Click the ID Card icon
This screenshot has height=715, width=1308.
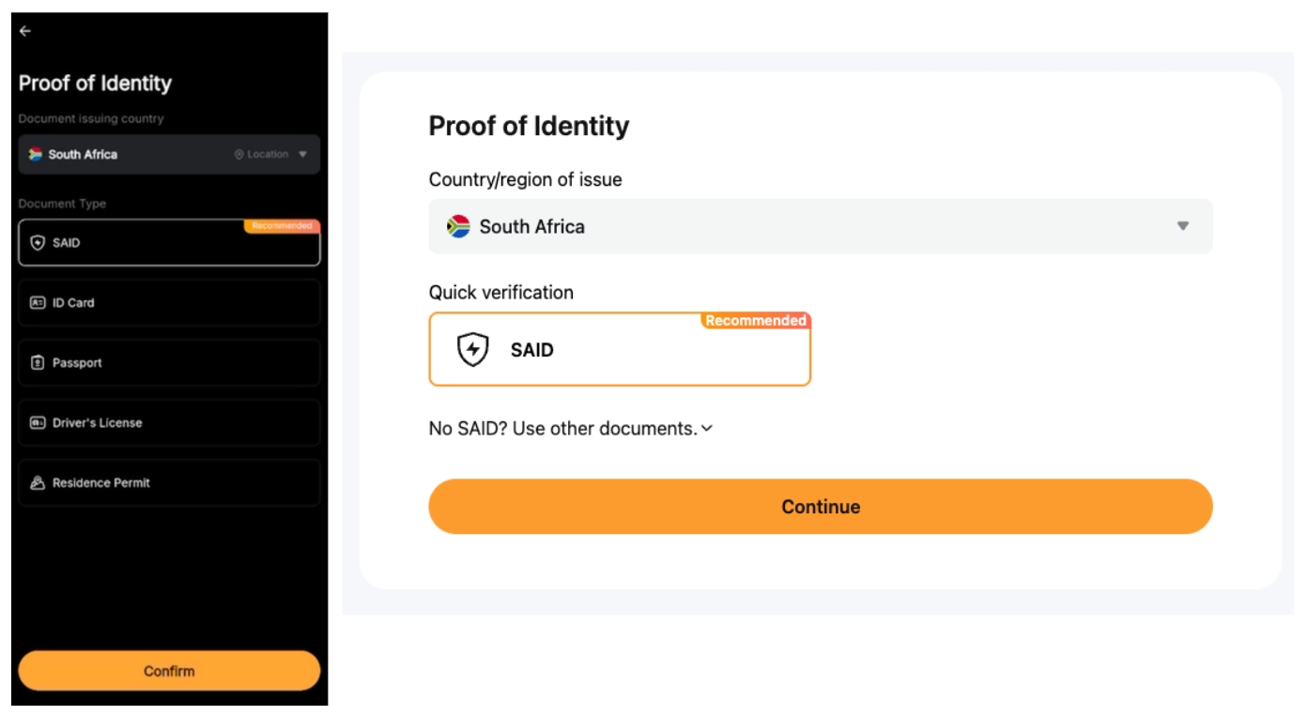(x=38, y=303)
